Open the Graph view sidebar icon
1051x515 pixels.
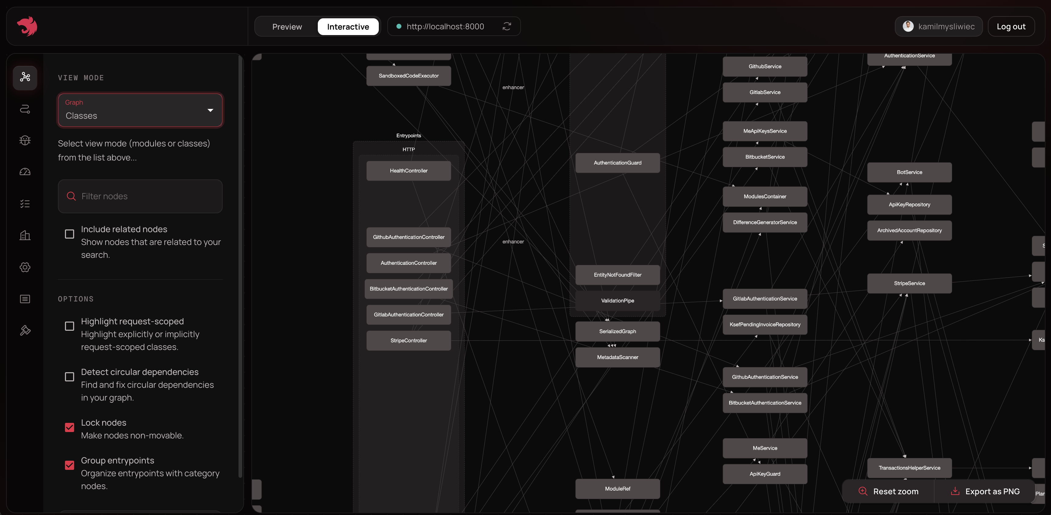pyautogui.click(x=25, y=77)
